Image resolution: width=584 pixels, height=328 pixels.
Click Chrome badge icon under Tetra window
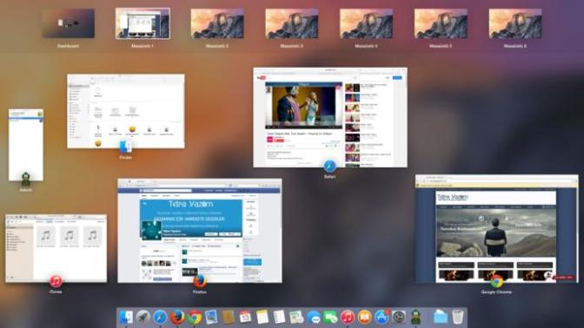pos(496,281)
